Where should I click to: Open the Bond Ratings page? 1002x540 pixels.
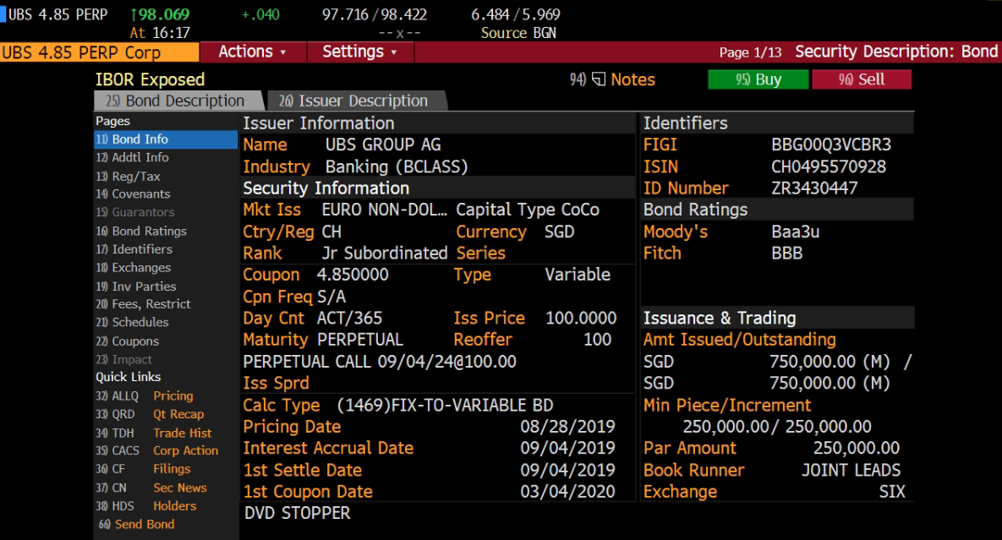tap(141, 231)
